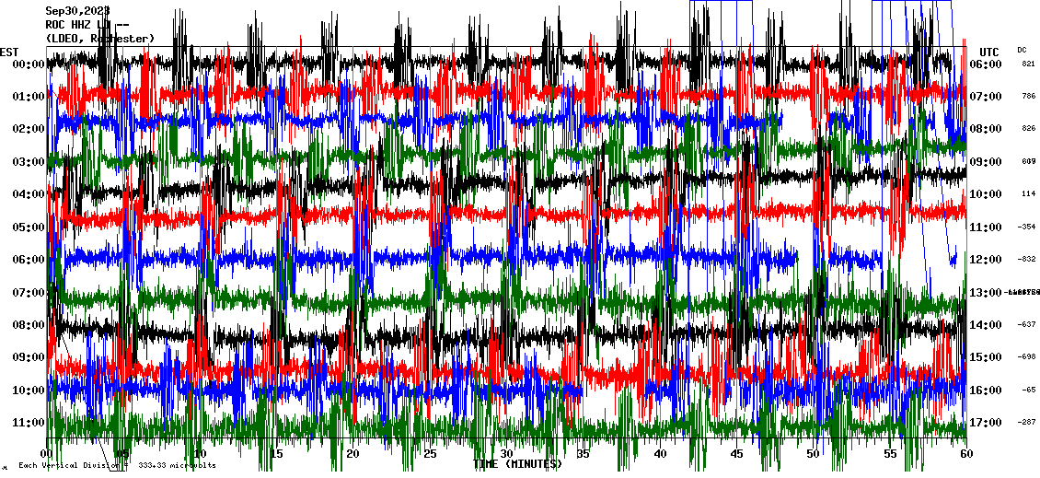Select the 07:00 EST row label
This screenshot has height=478, width=1040.
(x=29, y=292)
